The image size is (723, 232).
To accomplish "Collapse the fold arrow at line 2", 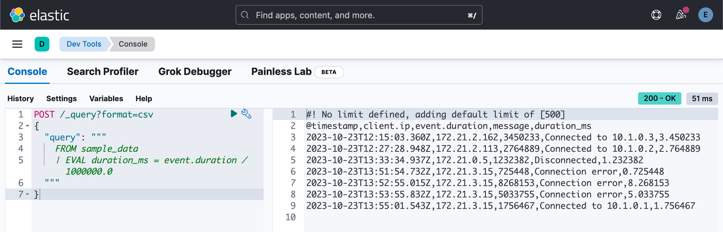I will coord(27,126).
